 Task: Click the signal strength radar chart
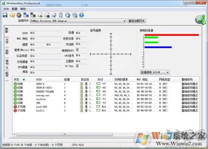(x=111, y=54)
